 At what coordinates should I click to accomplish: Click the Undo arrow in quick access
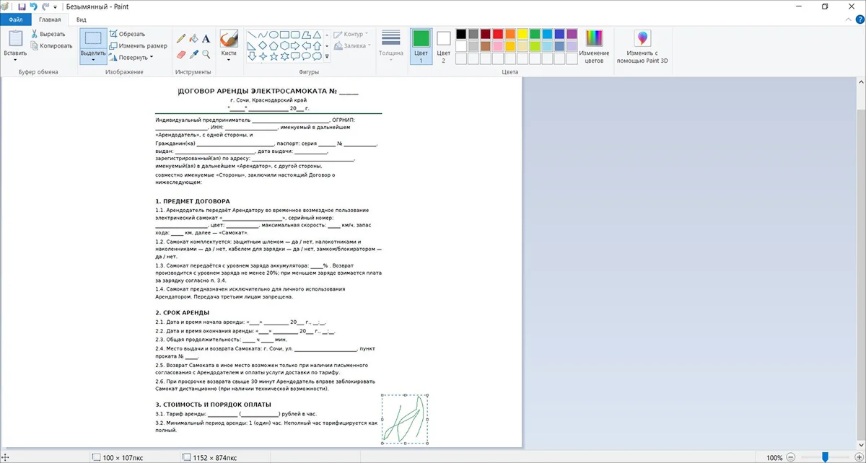click(x=33, y=6)
